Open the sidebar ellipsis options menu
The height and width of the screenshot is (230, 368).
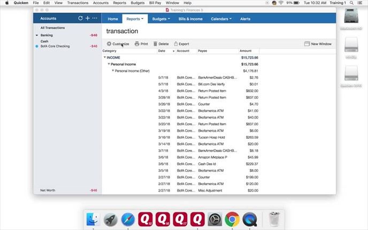[x=95, y=18]
